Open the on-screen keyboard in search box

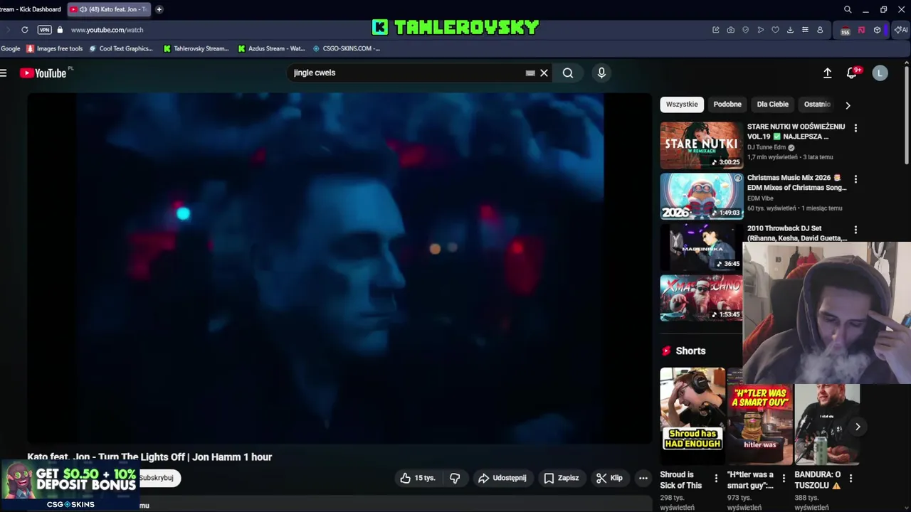pyautogui.click(x=530, y=73)
